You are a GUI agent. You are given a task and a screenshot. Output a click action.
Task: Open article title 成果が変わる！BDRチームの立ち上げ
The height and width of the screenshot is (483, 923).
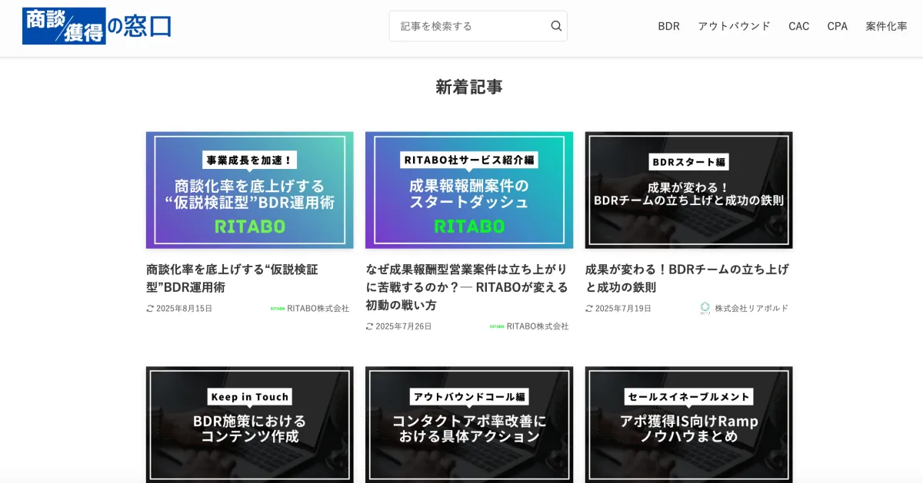[687, 278]
